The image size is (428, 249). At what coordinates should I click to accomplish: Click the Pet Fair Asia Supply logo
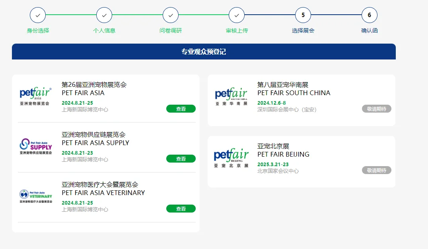[x=35, y=146]
